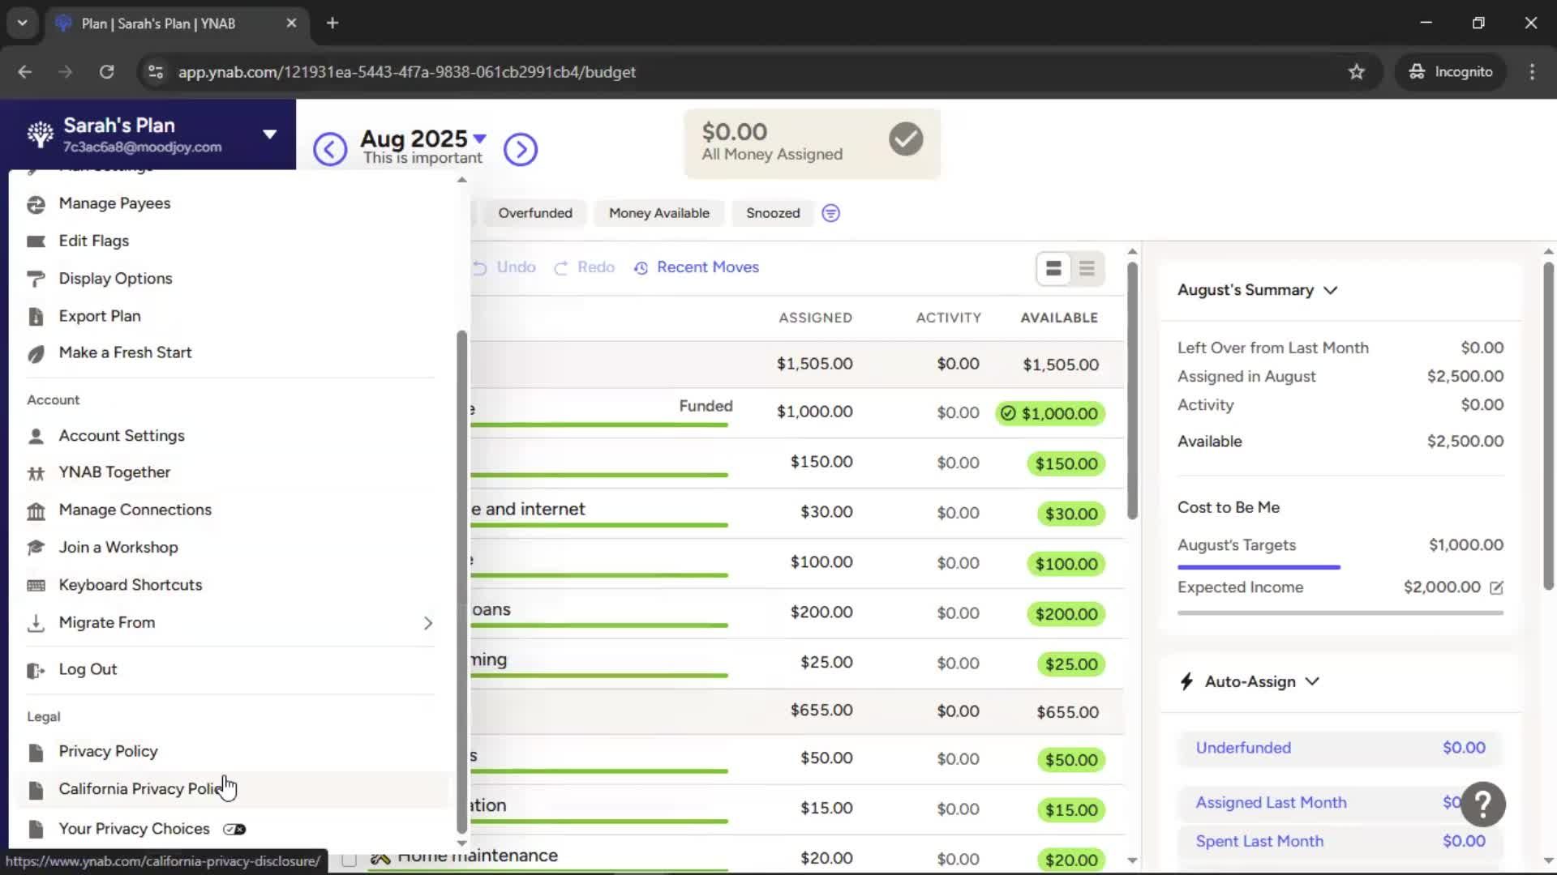Viewport: 1557px width, 875px height.
Task: Edit Expected Income with the pencil icon
Action: (x=1496, y=588)
